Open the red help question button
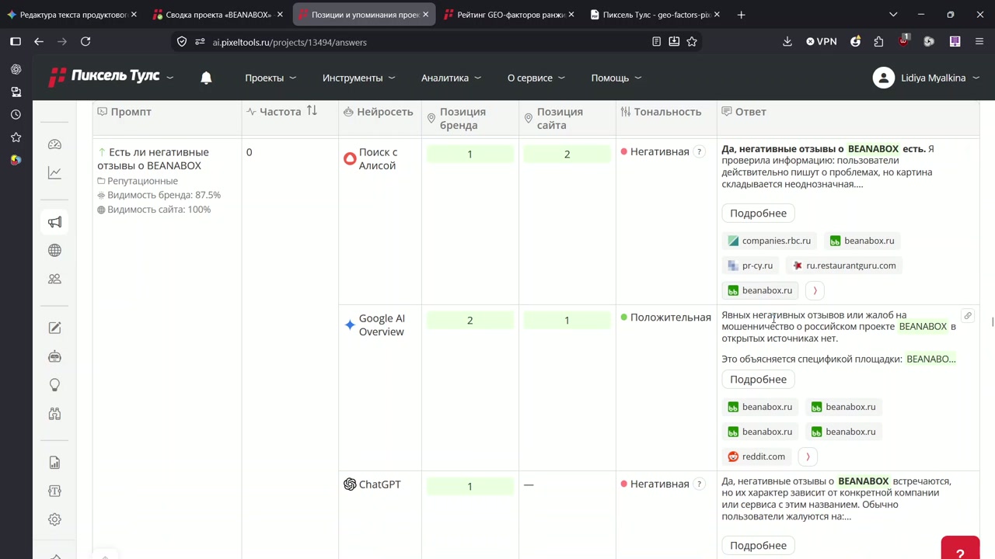This screenshot has width=995, height=559. (x=960, y=550)
